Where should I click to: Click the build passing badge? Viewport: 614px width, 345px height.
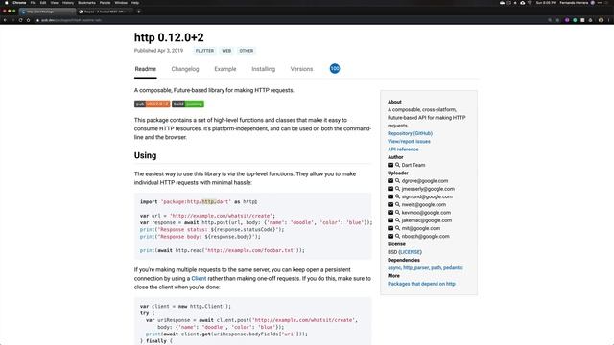click(188, 104)
